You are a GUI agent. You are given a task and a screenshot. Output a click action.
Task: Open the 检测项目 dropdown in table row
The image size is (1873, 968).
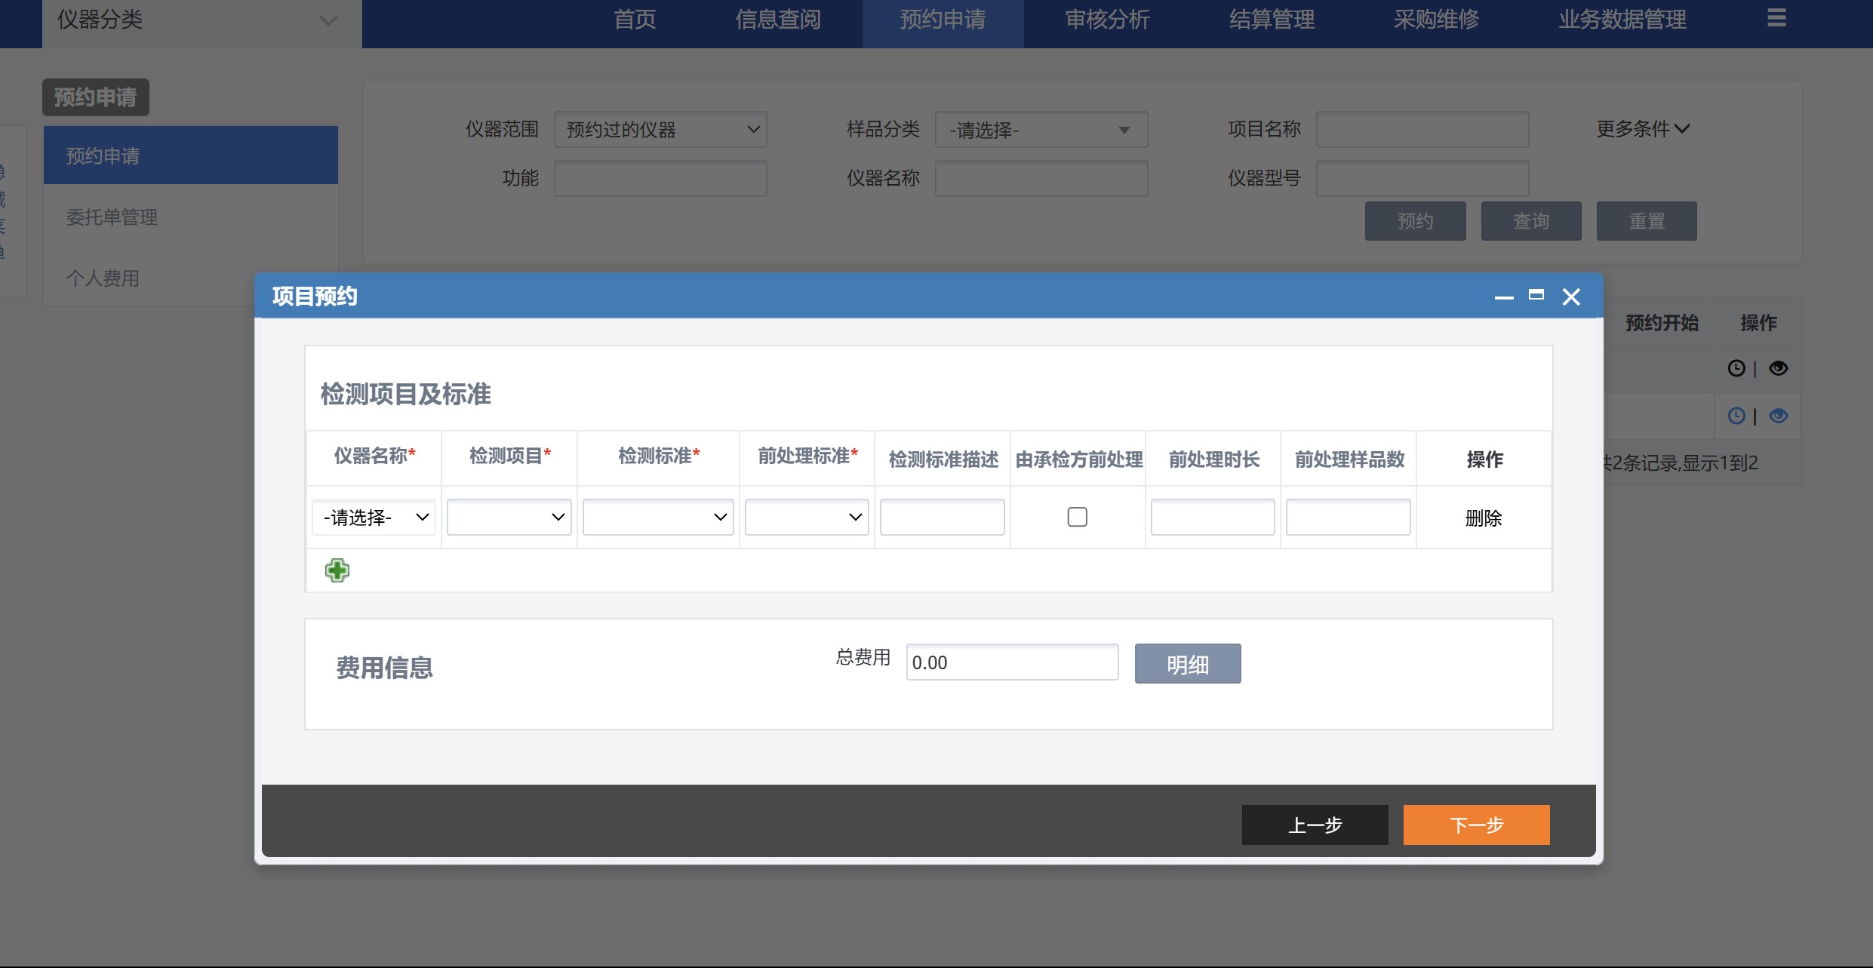click(x=509, y=518)
